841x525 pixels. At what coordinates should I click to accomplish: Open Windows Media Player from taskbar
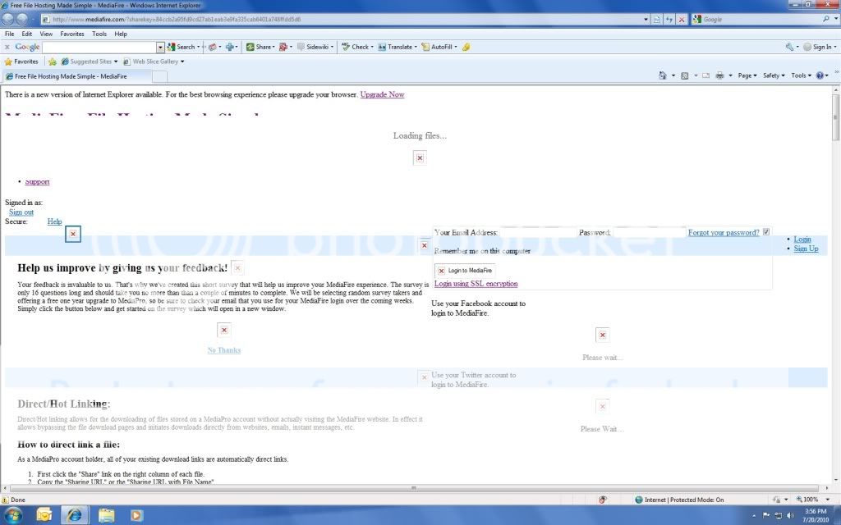tap(136, 514)
